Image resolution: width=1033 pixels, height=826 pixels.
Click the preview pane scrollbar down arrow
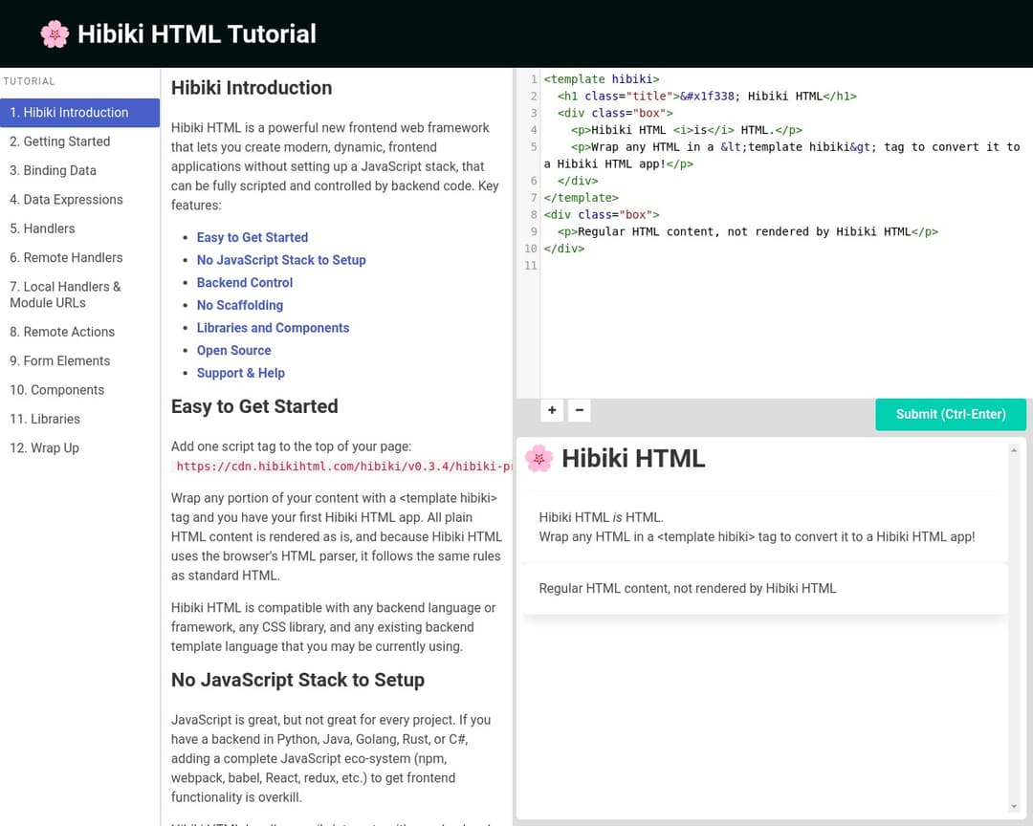1013,807
